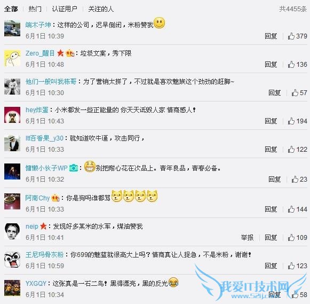Select the 全部 comments tab
This screenshot has width=310, height=304.
(x=11, y=9)
